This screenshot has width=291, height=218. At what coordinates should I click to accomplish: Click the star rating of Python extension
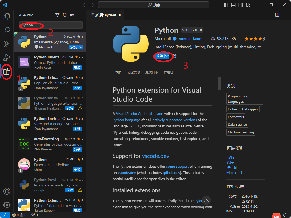255,39
